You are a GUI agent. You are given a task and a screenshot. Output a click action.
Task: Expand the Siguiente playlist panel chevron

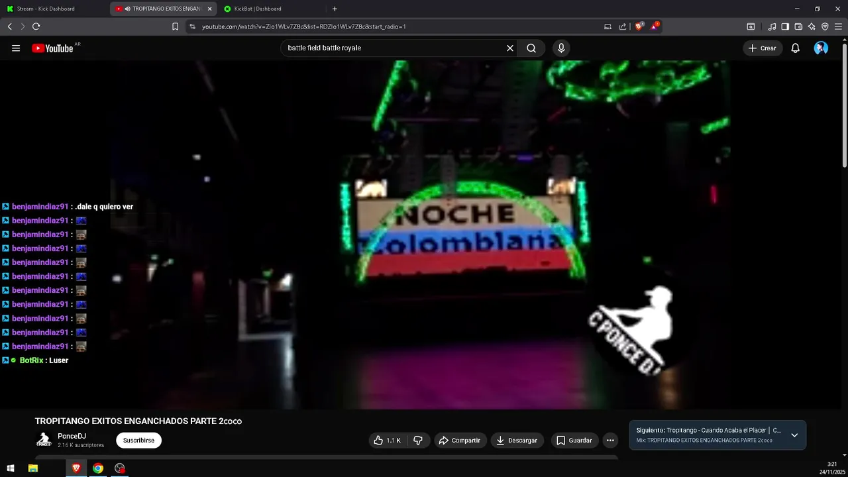(x=794, y=435)
